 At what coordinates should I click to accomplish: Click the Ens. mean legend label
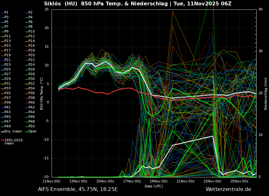(x=13, y=132)
